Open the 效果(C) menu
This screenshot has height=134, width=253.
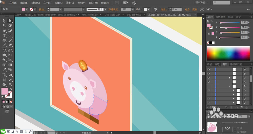[70, 3]
